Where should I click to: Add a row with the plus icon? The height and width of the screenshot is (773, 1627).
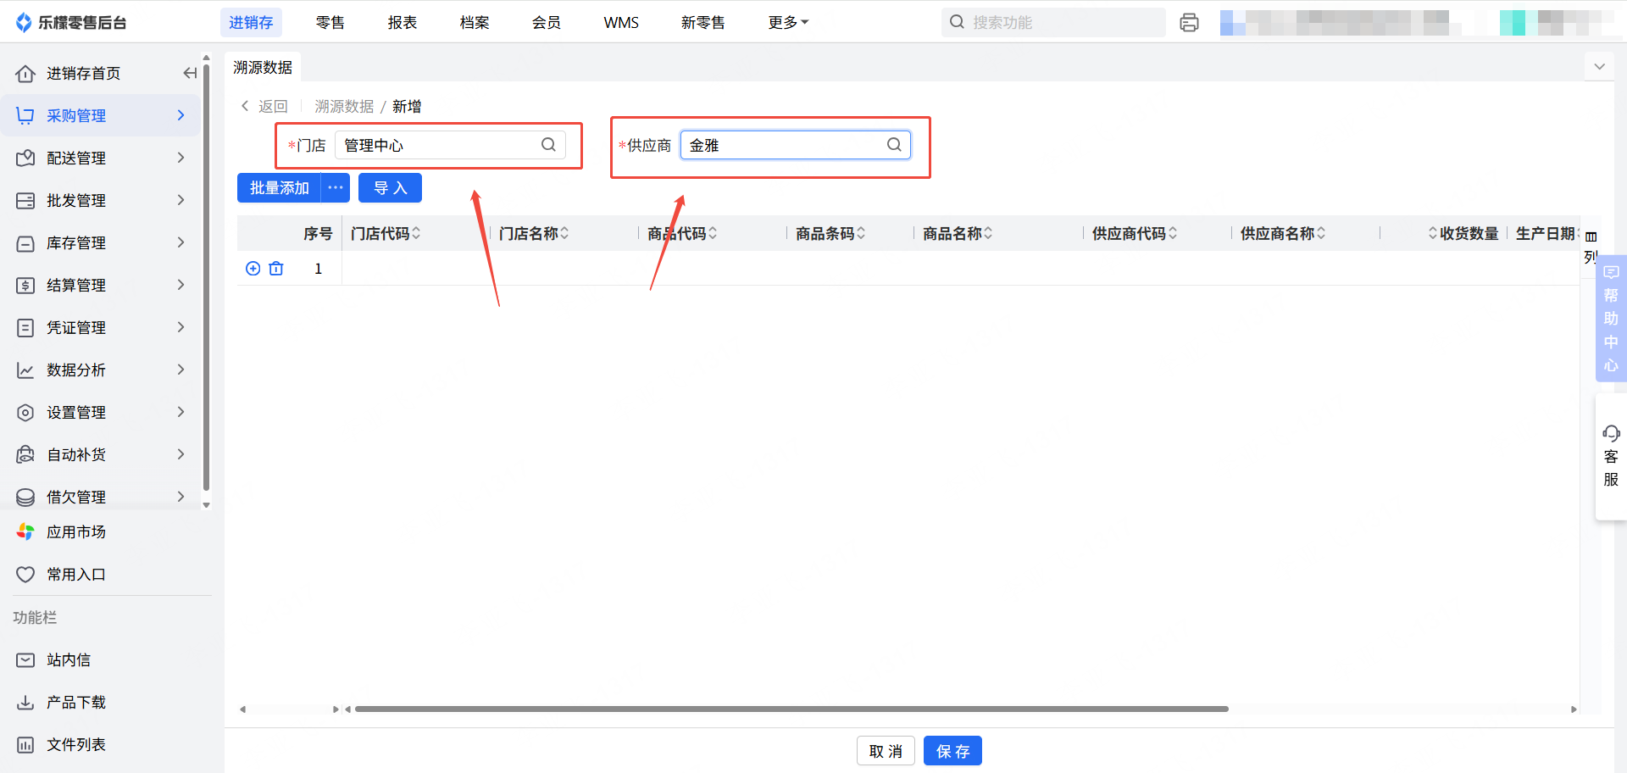(253, 269)
